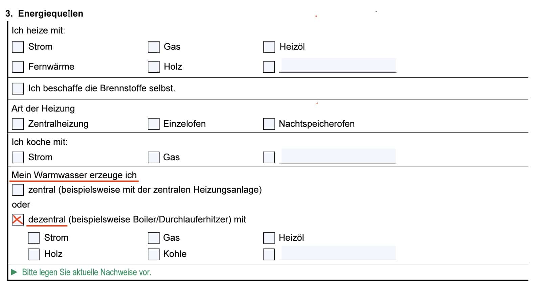
Task: Mark the Holz heating checkbox
Action: (x=154, y=67)
